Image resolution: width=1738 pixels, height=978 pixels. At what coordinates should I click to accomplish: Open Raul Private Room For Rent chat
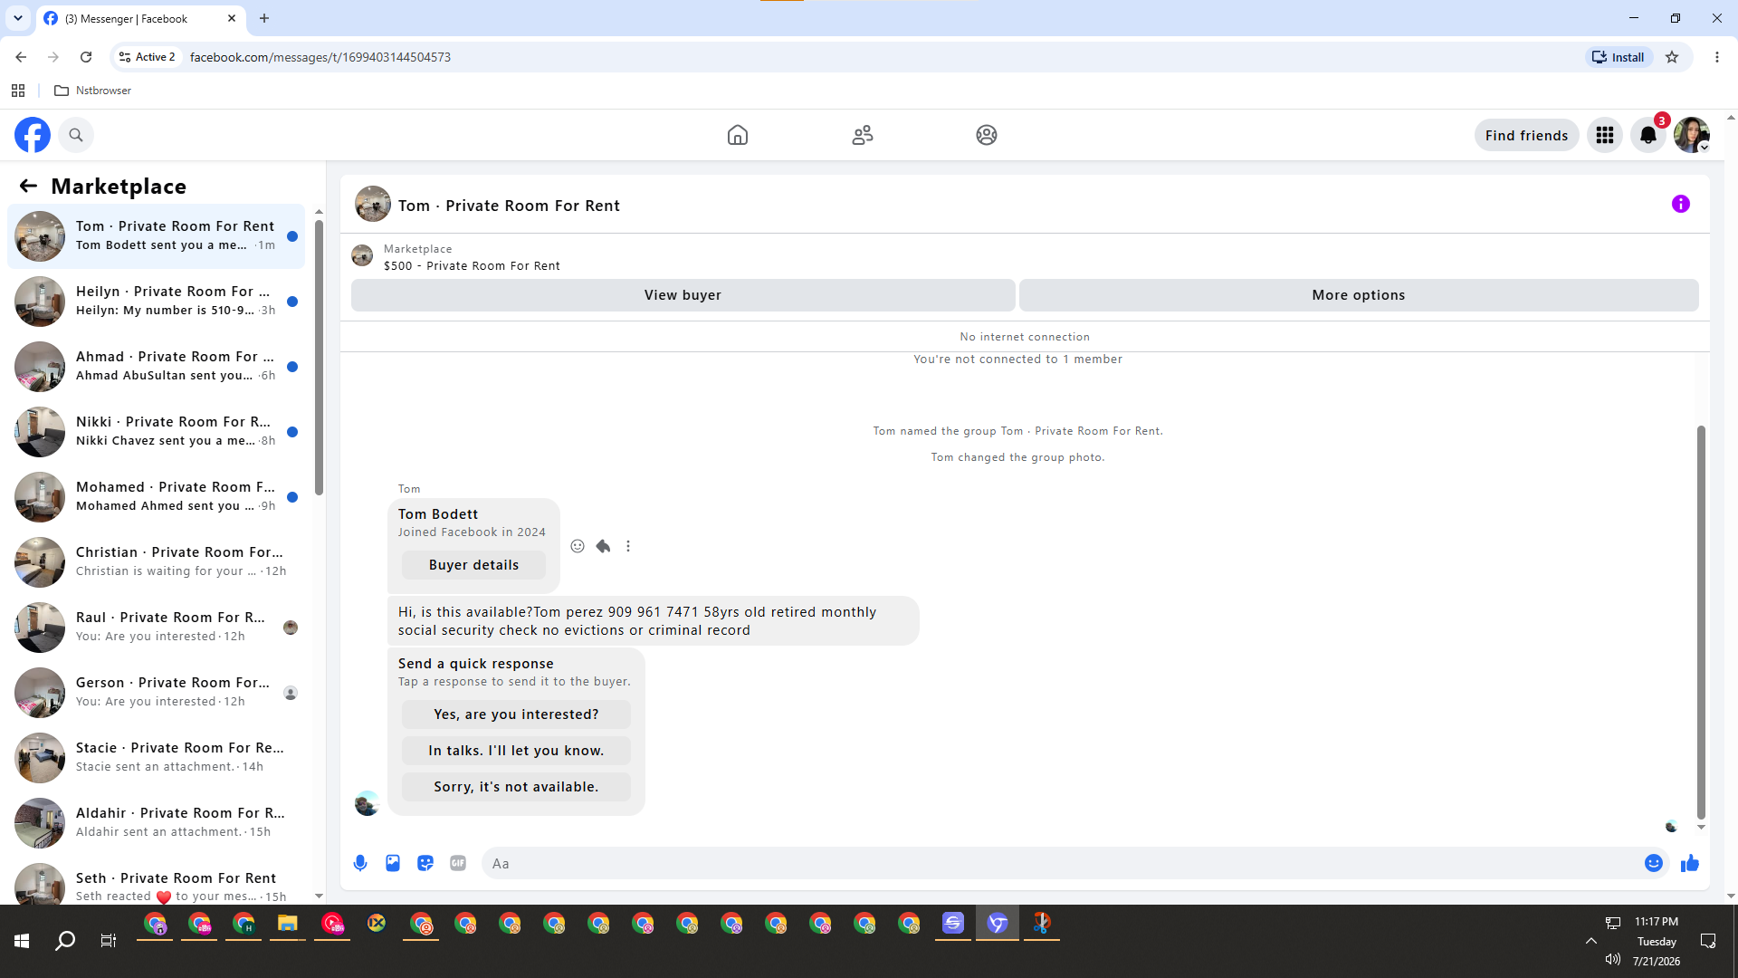point(157,628)
